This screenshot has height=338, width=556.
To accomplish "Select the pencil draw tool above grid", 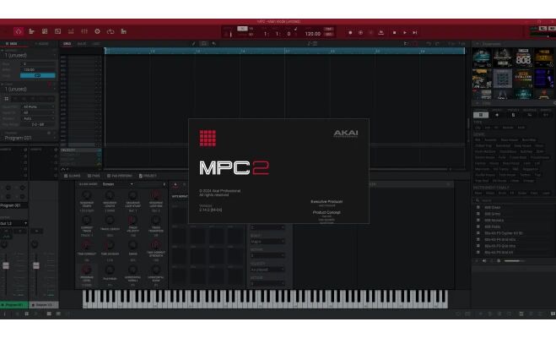I will point(193,44).
